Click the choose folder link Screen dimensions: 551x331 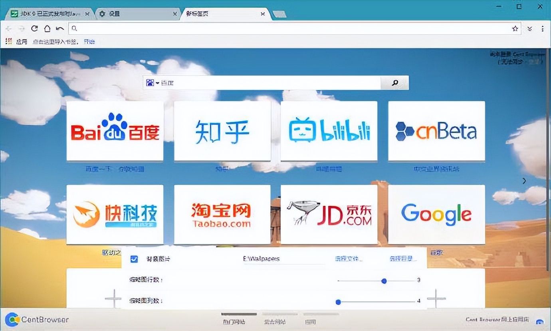(x=403, y=259)
